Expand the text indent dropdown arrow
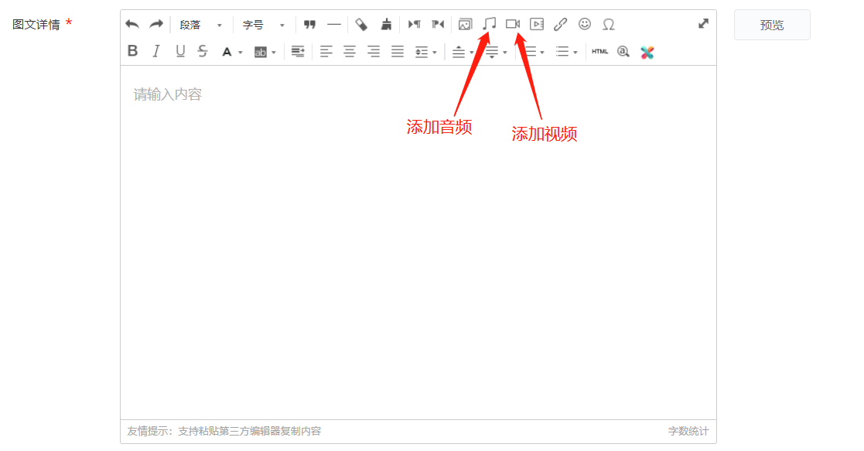864x451 pixels. (x=435, y=53)
